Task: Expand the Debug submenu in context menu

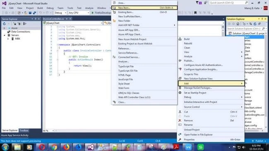Action: (x=211, y=97)
